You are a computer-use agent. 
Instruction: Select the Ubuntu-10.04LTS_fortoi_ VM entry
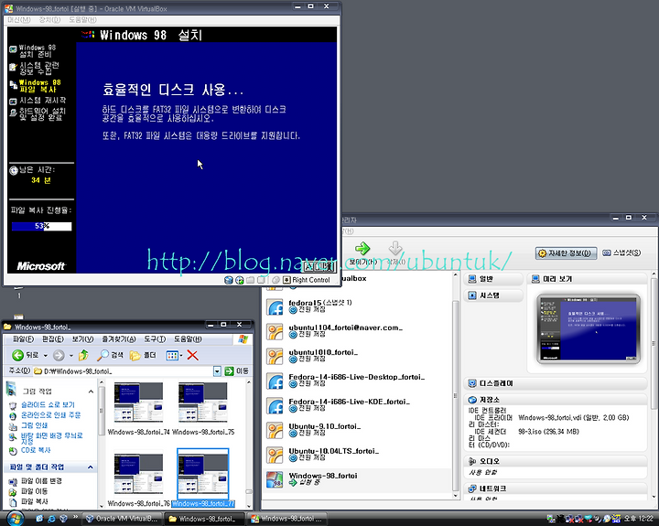point(358,455)
